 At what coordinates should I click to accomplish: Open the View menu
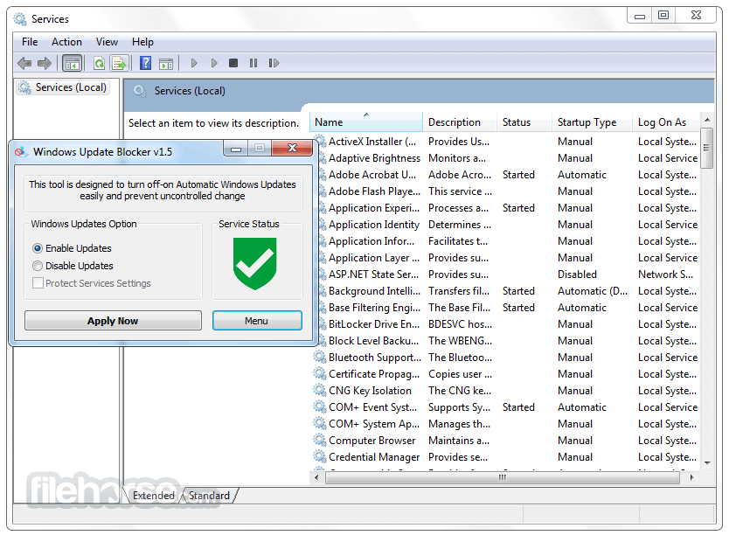[x=107, y=42]
